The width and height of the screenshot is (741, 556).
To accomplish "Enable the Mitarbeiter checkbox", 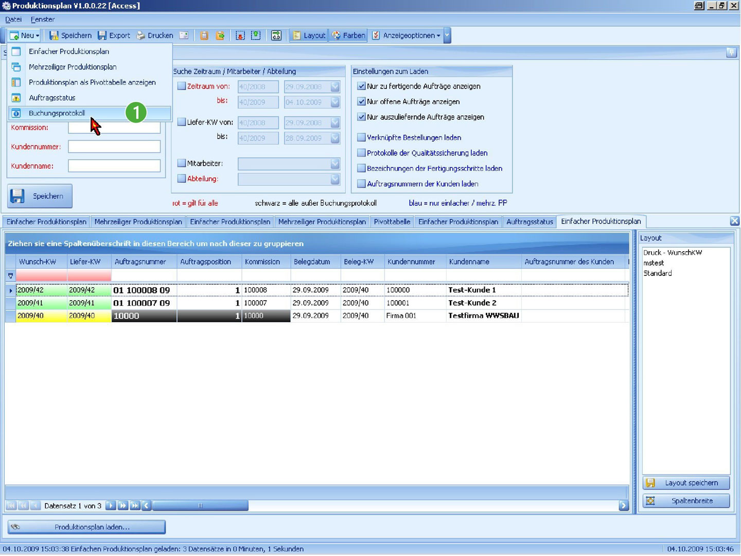I will [182, 163].
